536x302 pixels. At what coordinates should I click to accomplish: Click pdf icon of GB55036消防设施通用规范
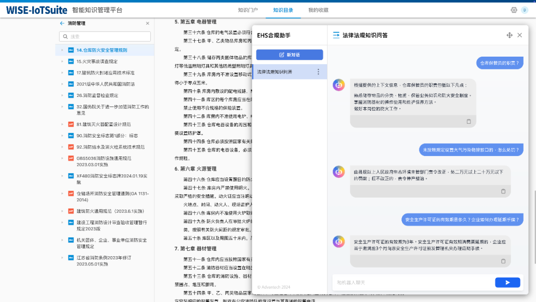coord(71,158)
